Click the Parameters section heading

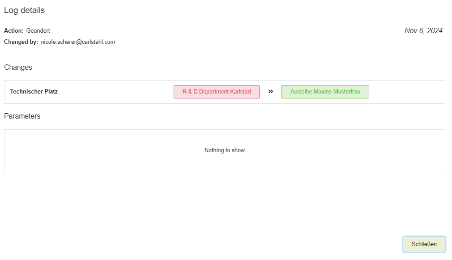tap(22, 116)
